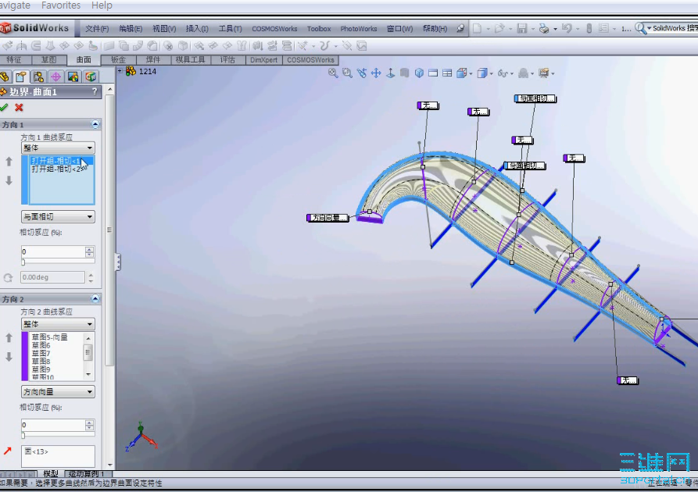Screen dimensions: 698x492
Task: Click the New document icon
Action: tap(477, 28)
